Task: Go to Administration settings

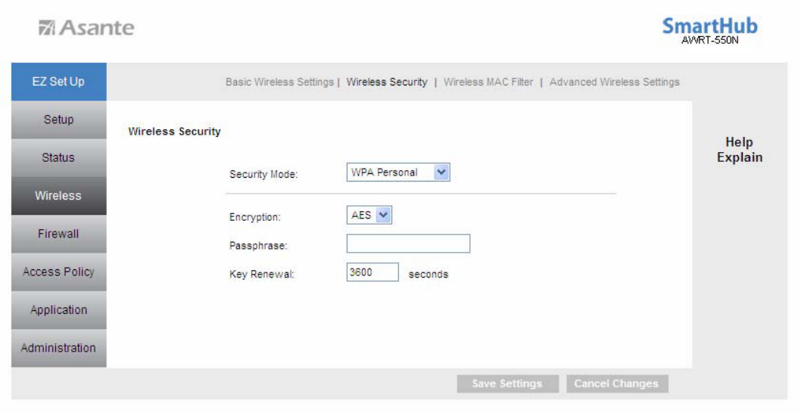Action: coord(58,348)
